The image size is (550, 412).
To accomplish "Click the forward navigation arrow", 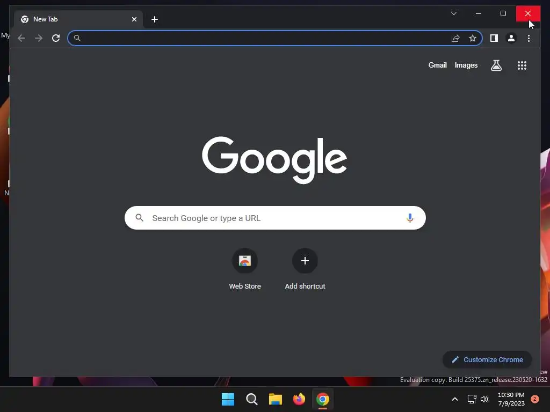I will tap(39, 38).
